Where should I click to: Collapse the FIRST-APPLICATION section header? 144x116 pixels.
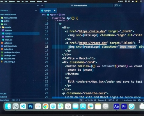[8, 15]
